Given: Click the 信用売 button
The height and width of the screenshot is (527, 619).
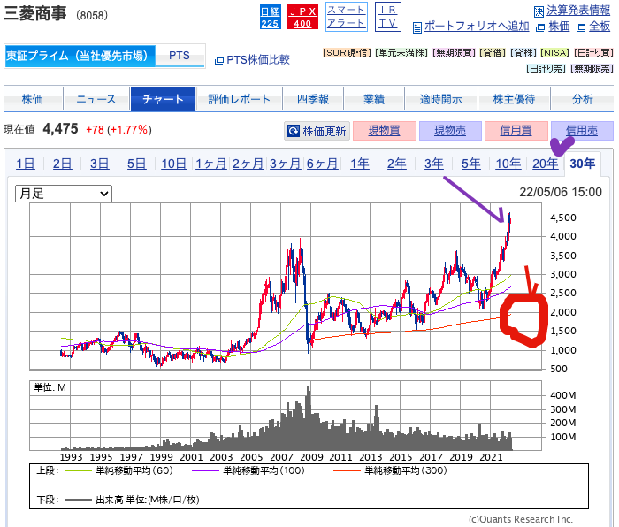Looking at the screenshot, I should coord(582,131).
